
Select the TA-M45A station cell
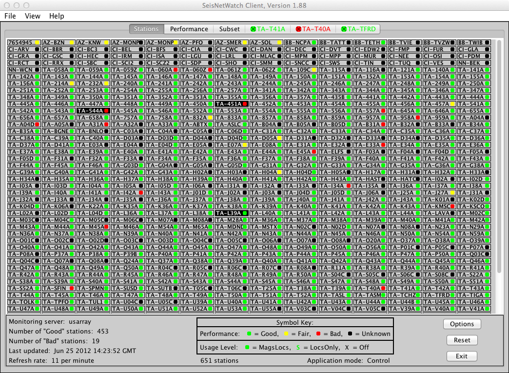point(93,227)
